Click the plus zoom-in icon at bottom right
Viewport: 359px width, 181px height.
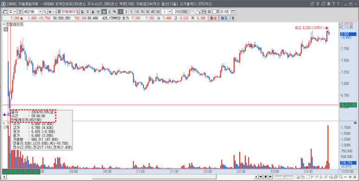[x=350, y=177]
